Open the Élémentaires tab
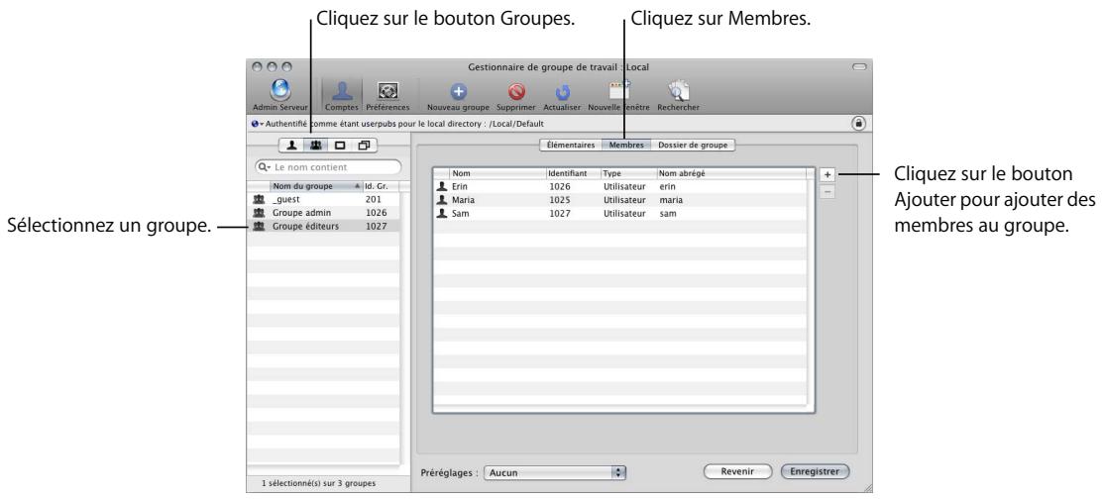 (571, 146)
